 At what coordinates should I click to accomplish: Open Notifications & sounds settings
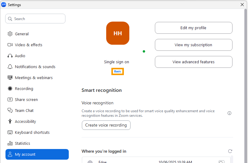point(37,67)
